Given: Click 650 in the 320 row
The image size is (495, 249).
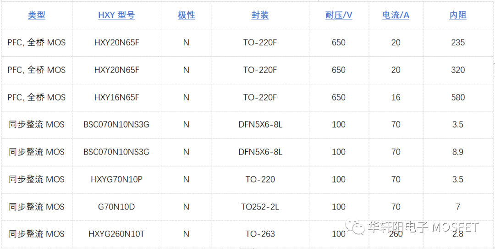Looking at the screenshot, I should [x=339, y=70].
